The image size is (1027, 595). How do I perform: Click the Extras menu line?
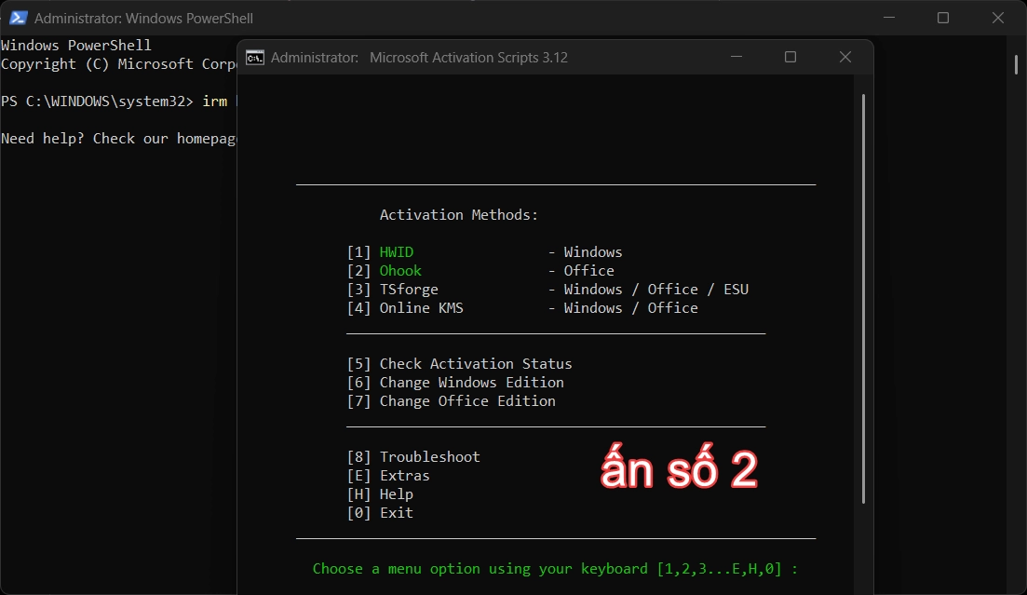(388, 476)
